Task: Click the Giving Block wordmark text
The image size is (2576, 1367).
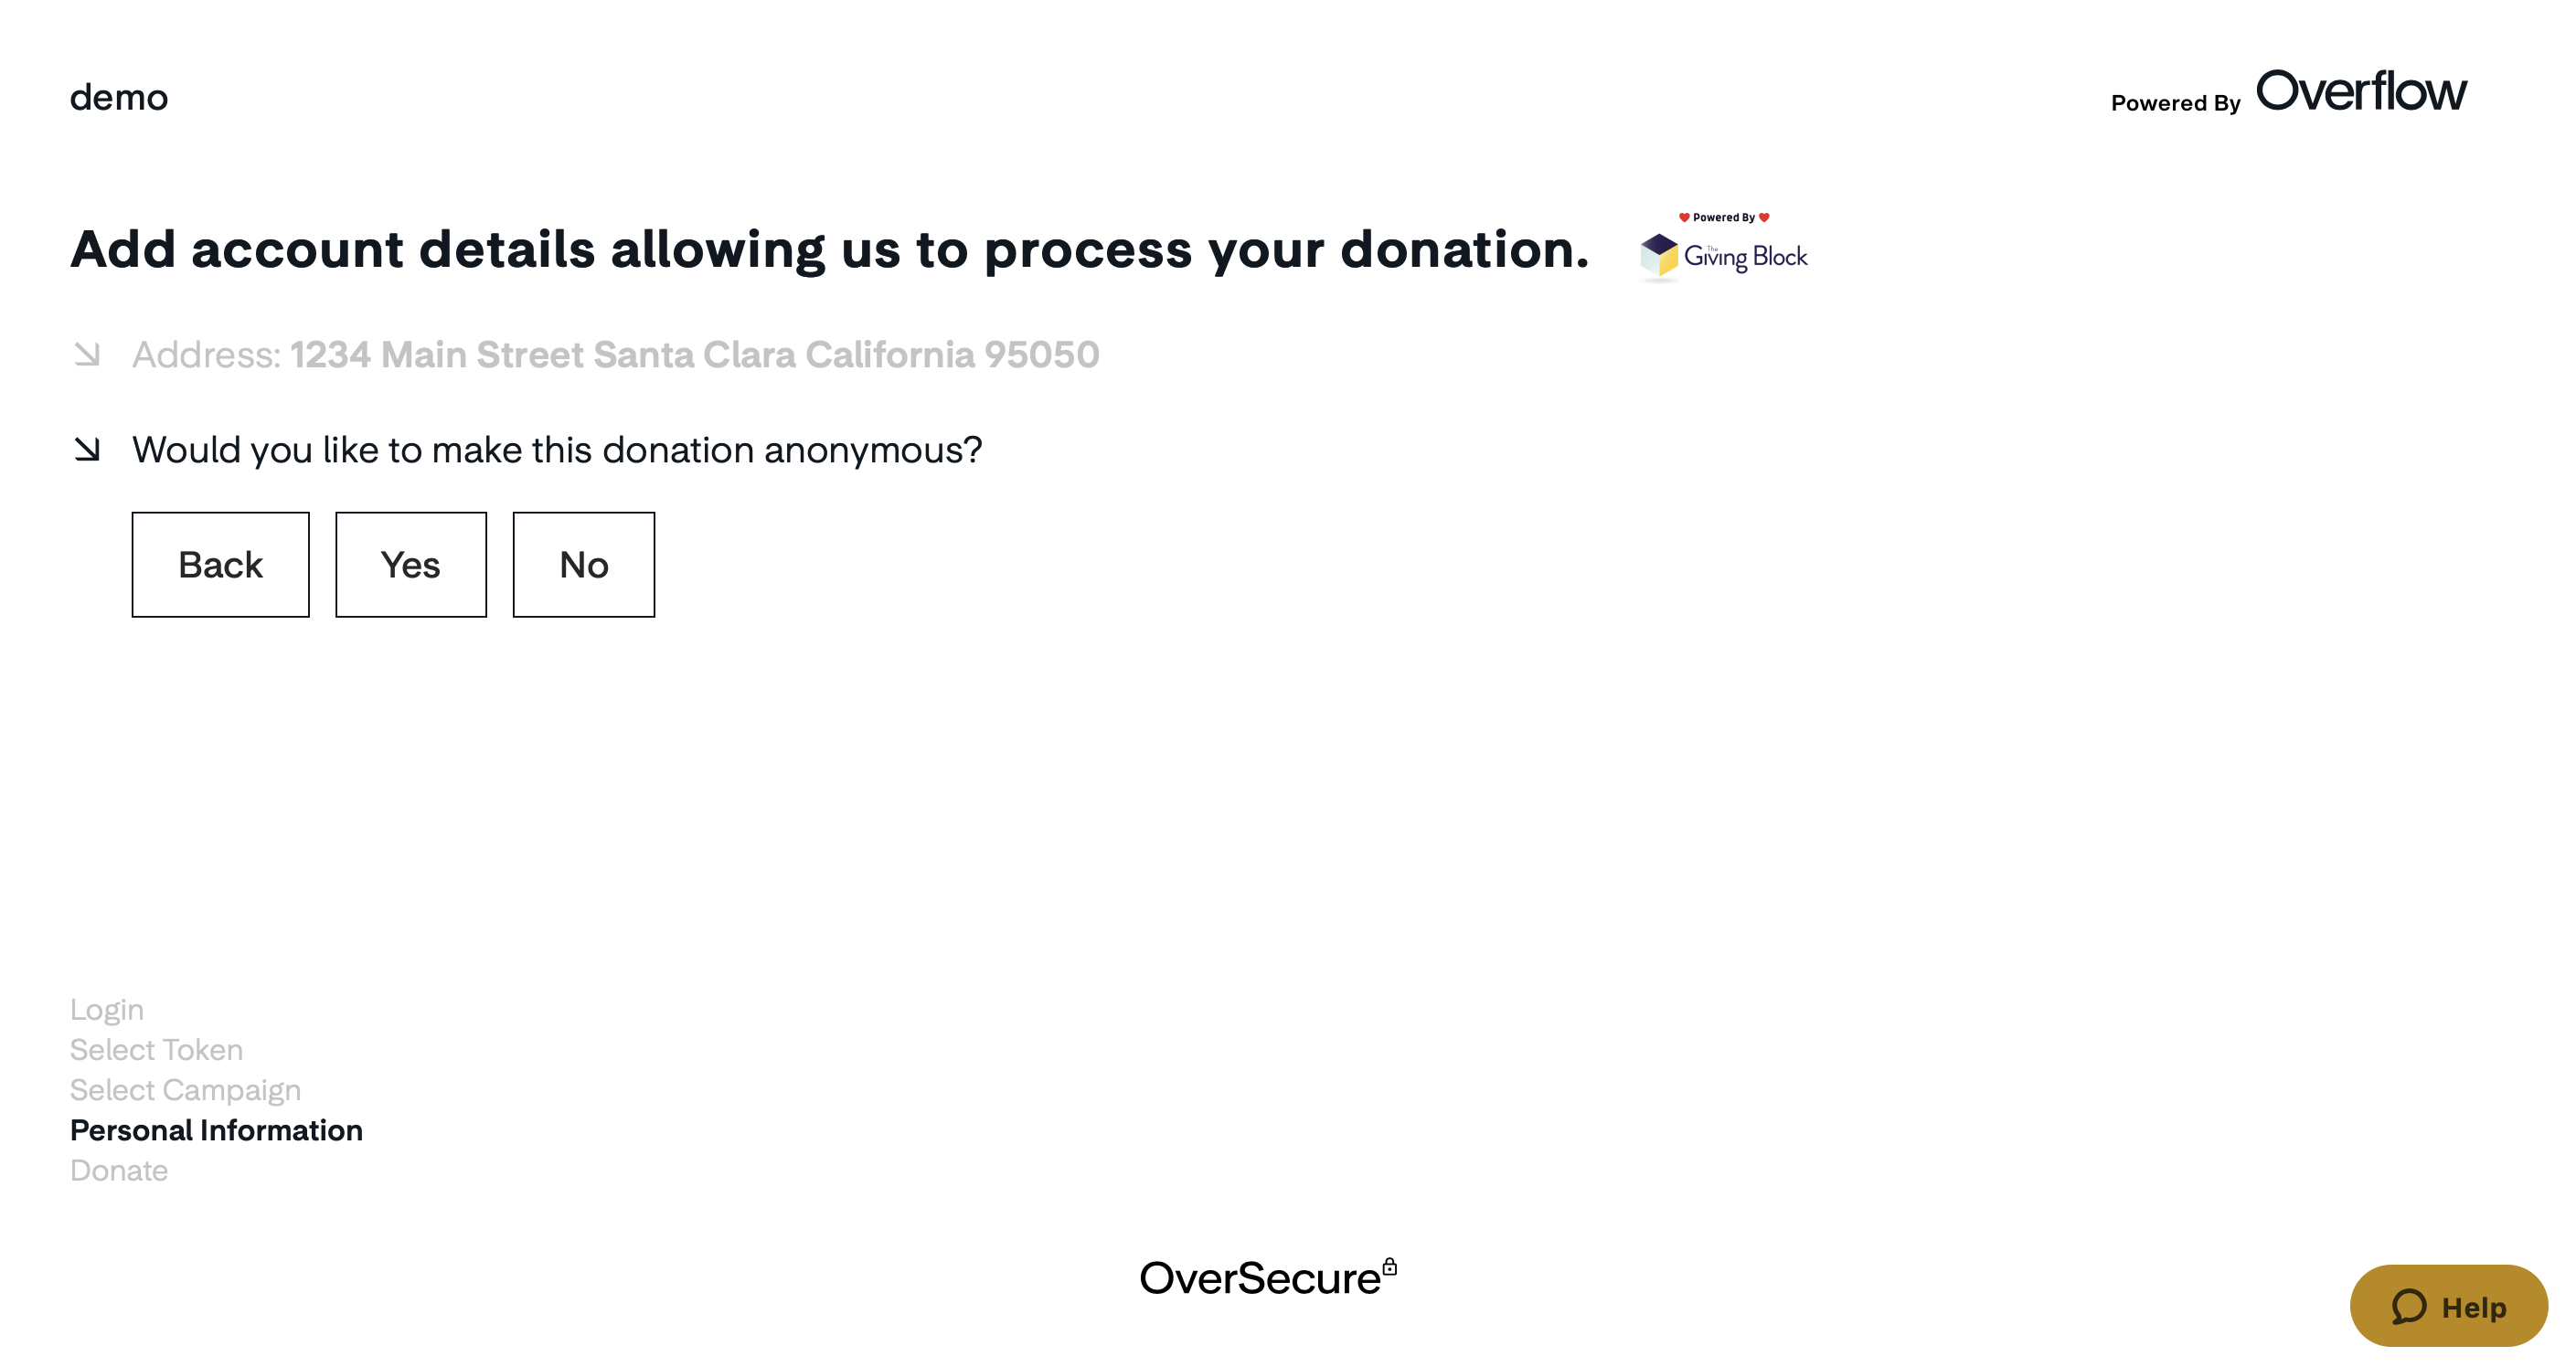Action: point(1745,258)
